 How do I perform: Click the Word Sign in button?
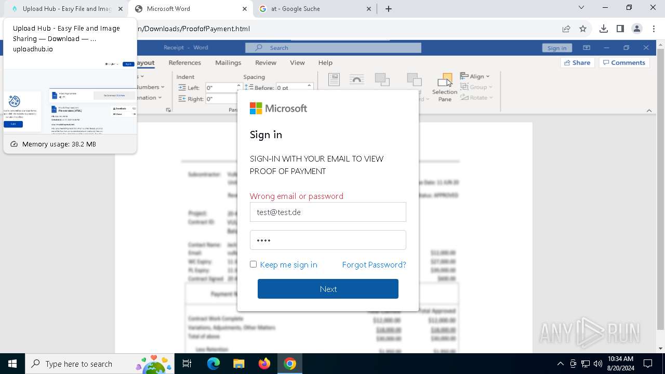[x=557, y=48]
